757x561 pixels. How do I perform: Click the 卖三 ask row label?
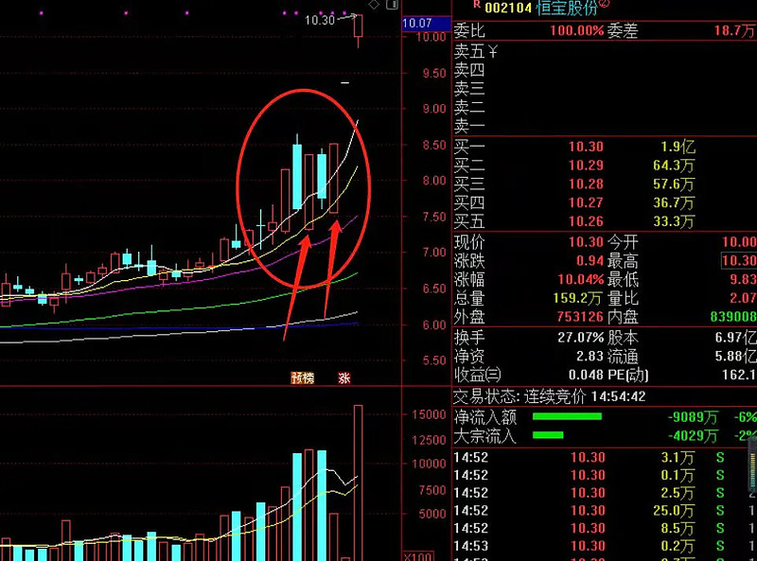[468, 89]
